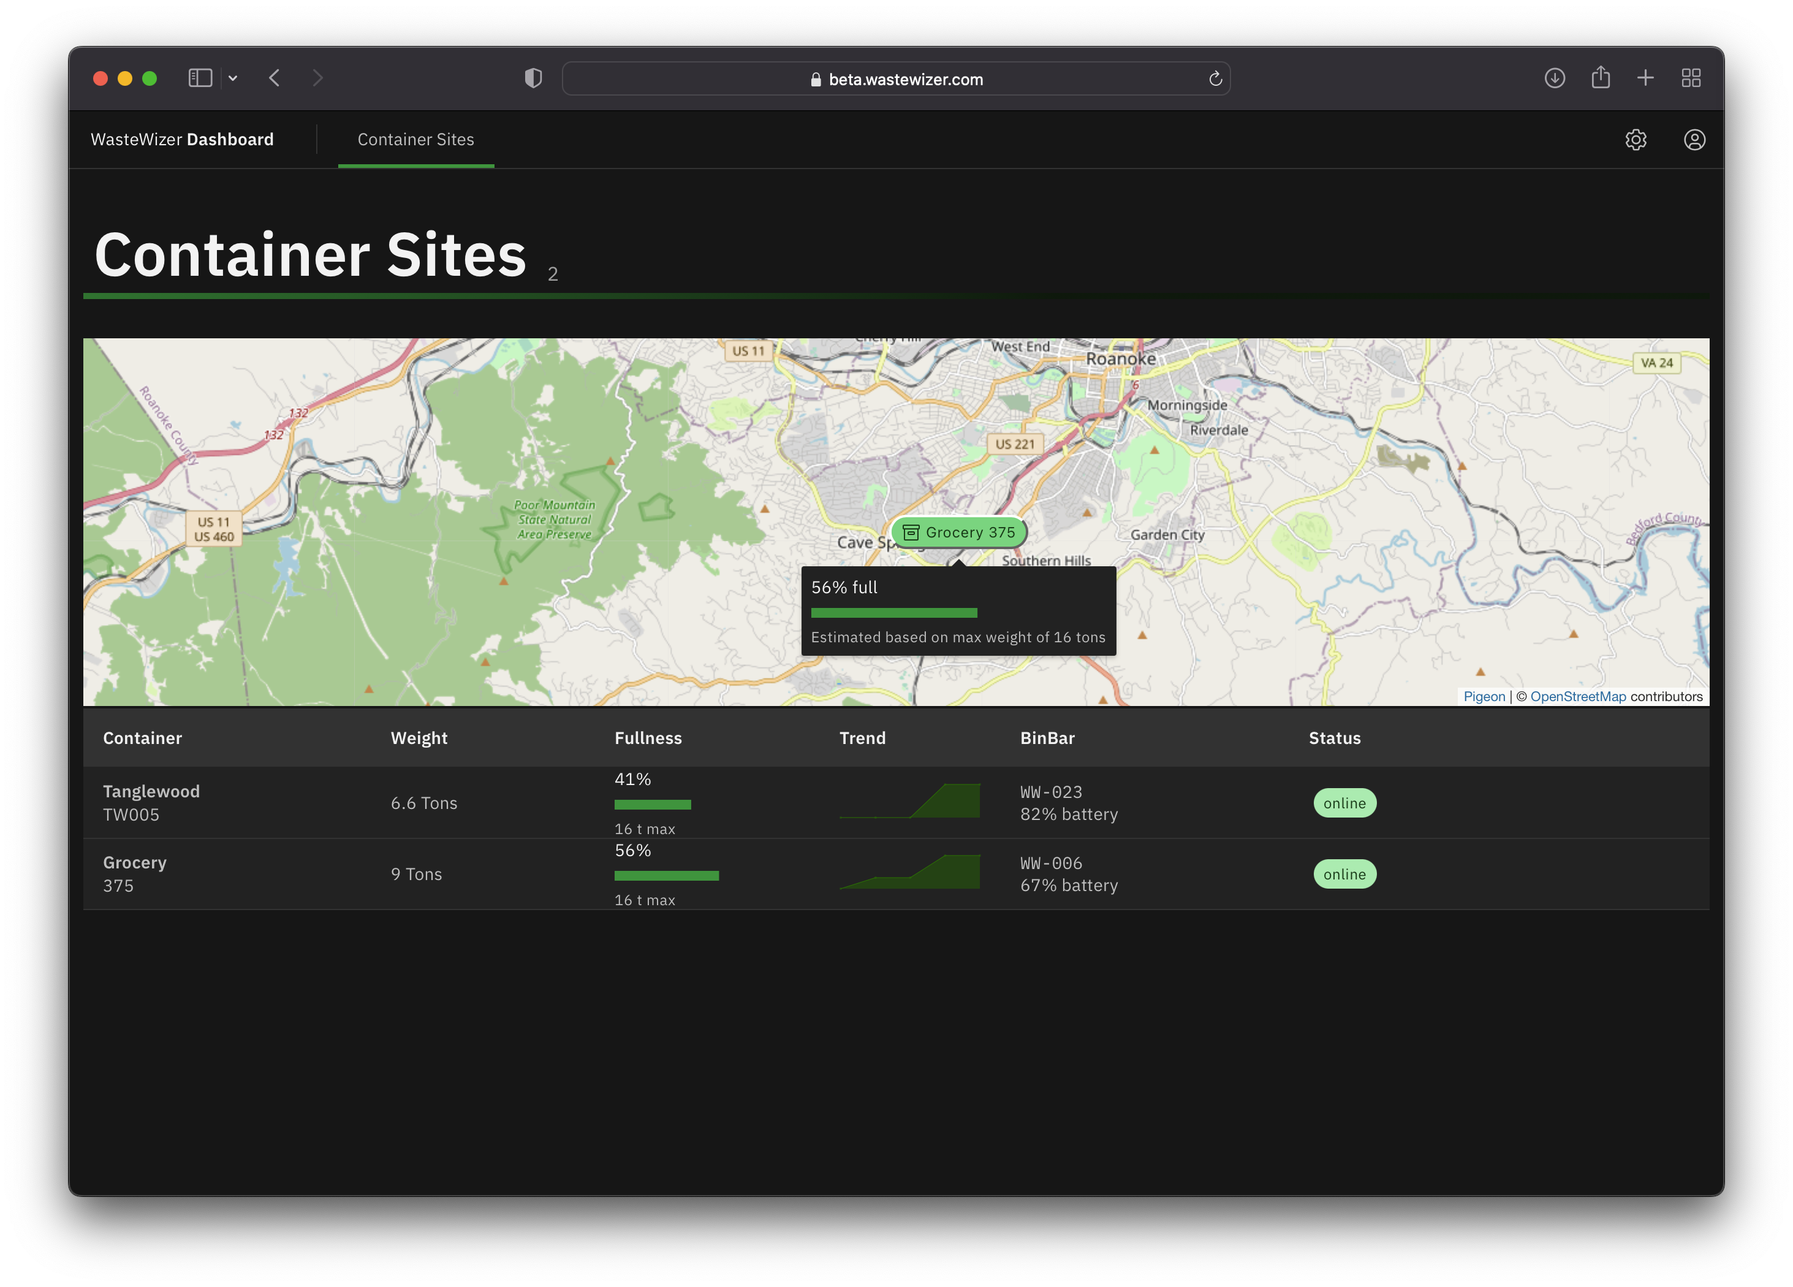This screenshot has width=1793, height=1287.
Task: Click the 56% full bar in map tooltip
Action: point(893,613)
